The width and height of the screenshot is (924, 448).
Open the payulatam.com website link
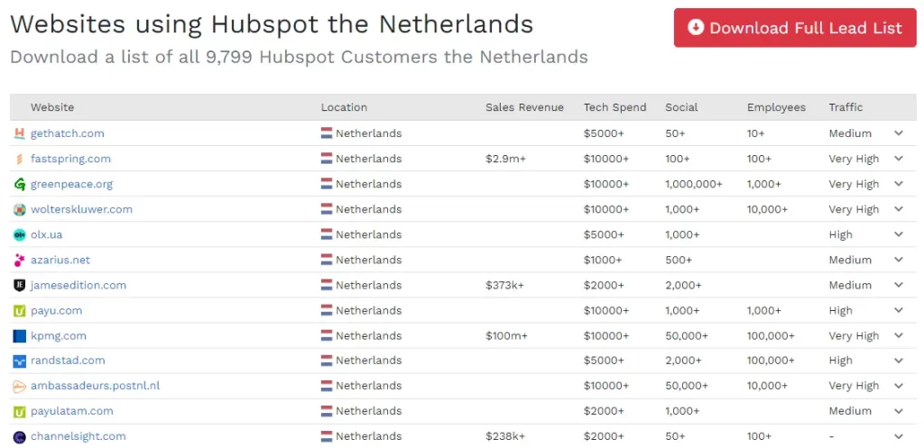coord(72,411)
